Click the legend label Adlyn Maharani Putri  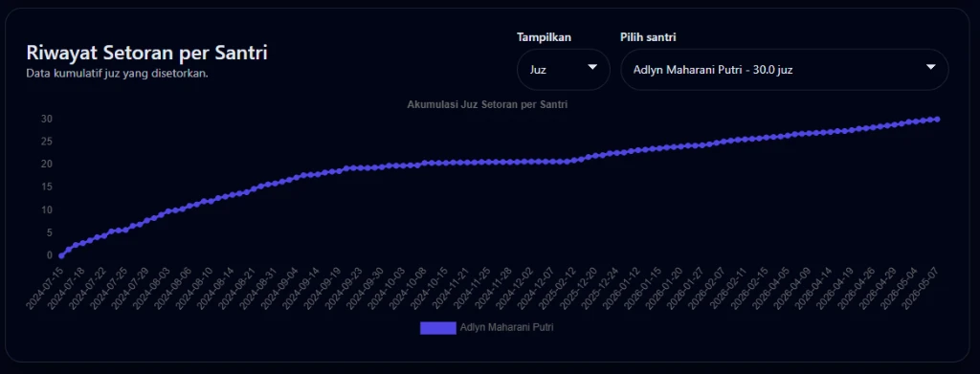pos(506,328)
